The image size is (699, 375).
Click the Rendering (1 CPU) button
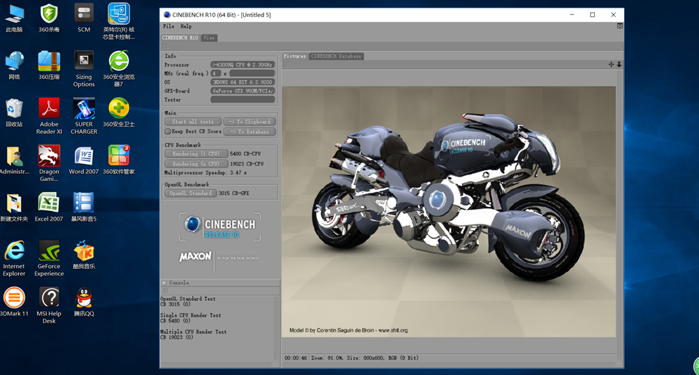(x=196, y=154)
